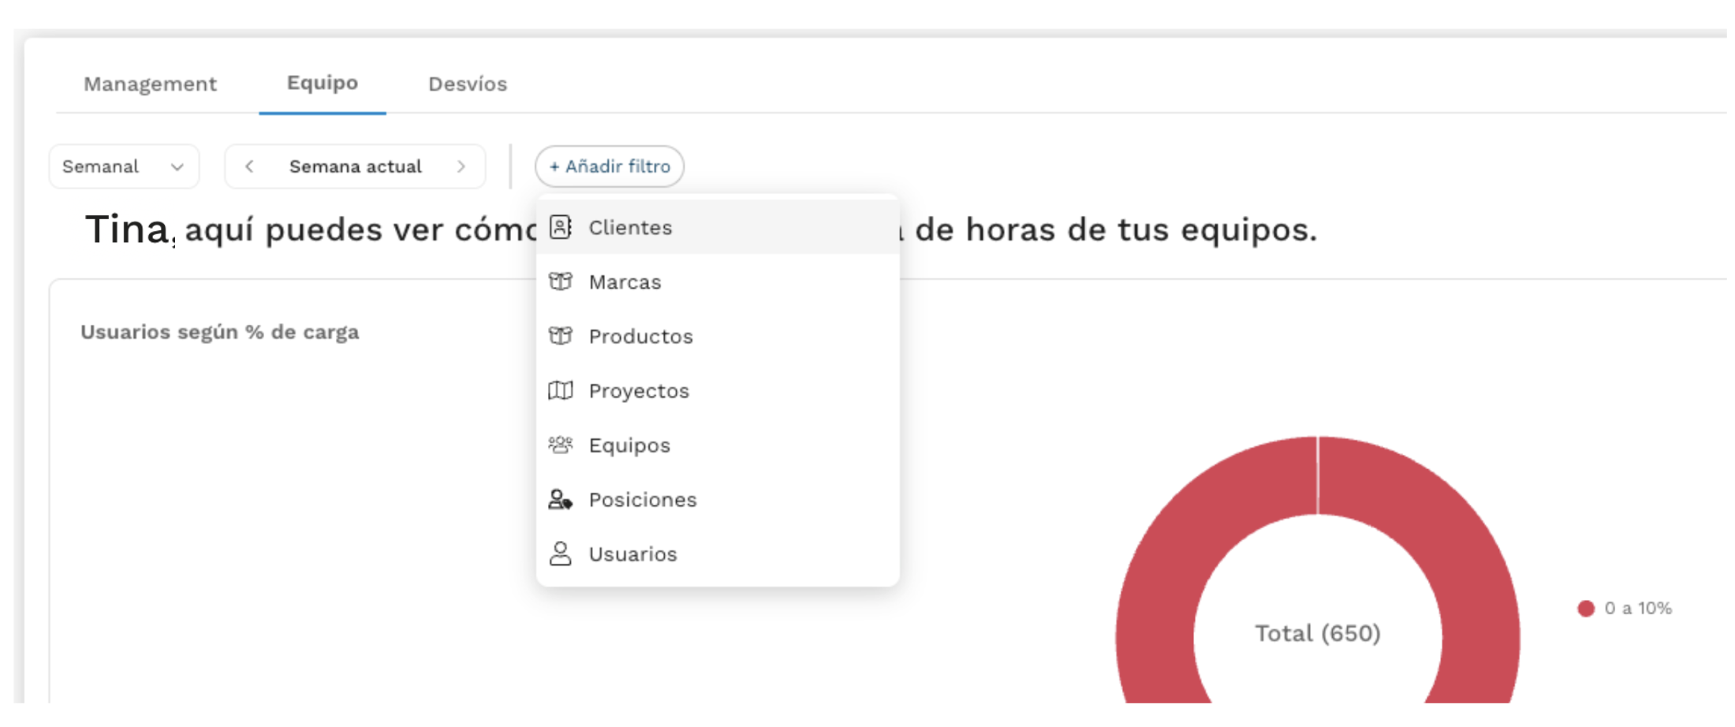Screen dimensions: 1735x727
Task: Click the Marcas box icon
Action: [x=560, y=281]
